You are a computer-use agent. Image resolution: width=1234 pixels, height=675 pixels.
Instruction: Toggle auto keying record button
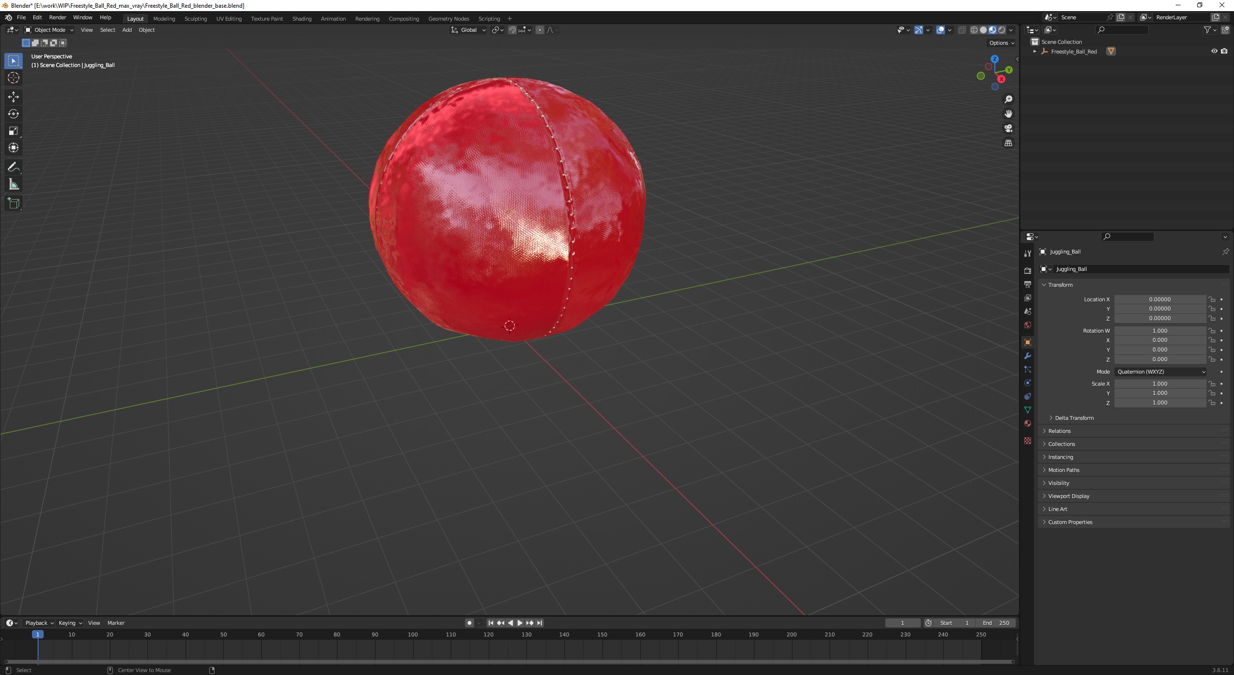tap(469, 623)
